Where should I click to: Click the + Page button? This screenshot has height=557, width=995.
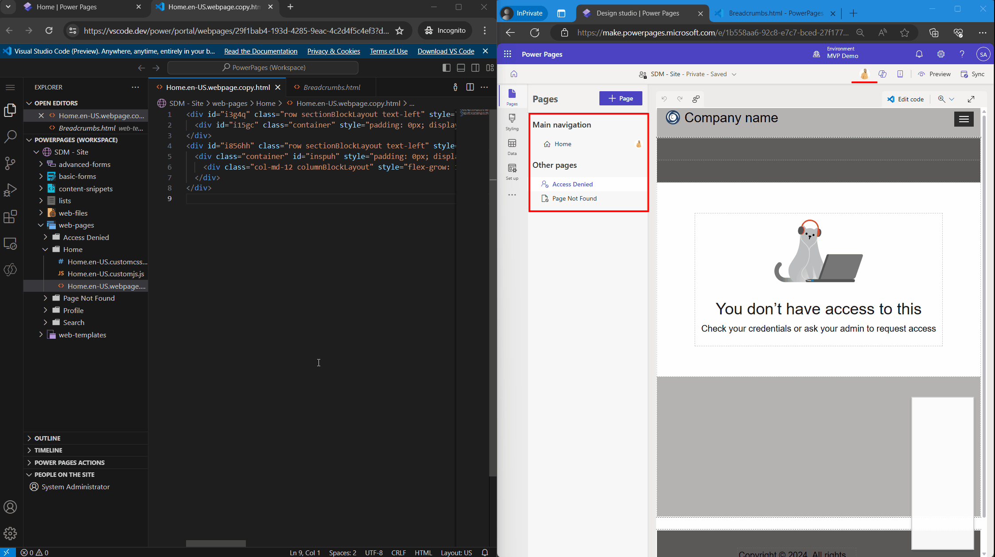[x=620, y=98]
